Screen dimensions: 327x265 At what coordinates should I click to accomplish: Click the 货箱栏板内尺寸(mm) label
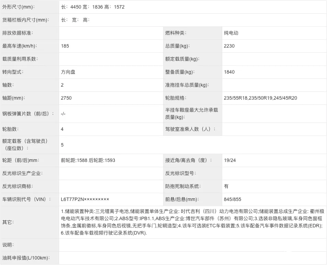pos(26,20)
